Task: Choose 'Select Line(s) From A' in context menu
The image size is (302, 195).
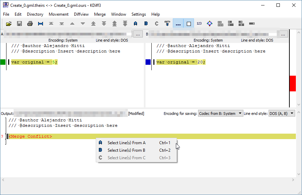Action: pos(126,143)
